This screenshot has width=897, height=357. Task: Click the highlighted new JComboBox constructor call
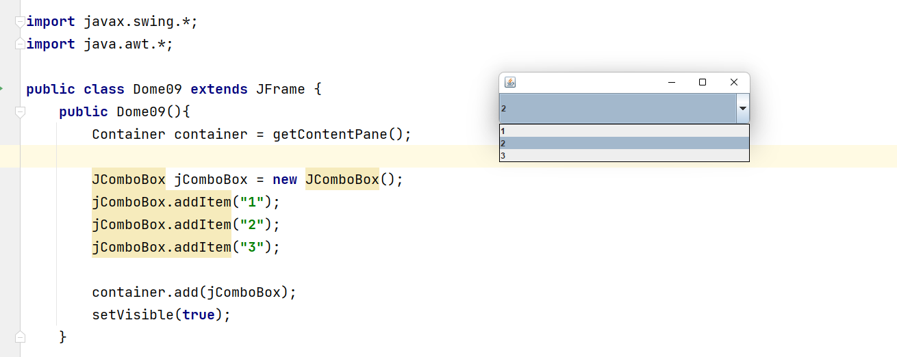point(342,179)
